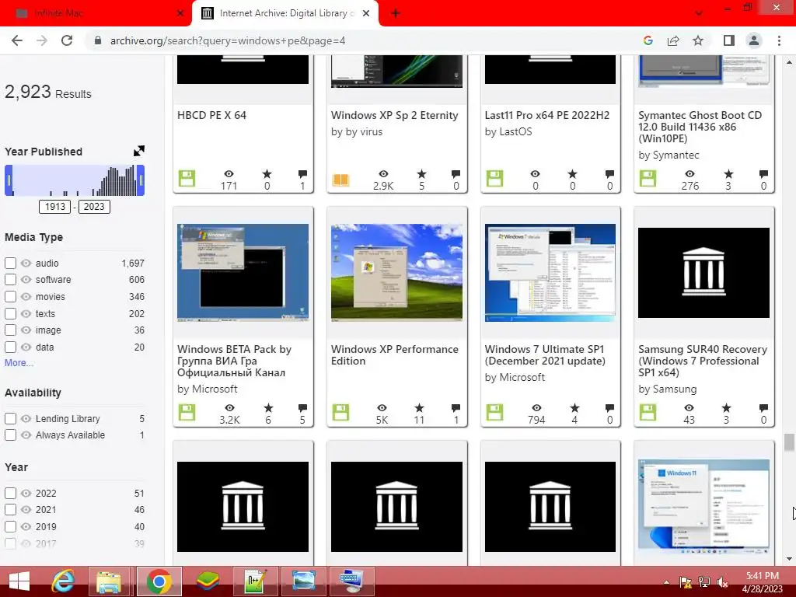Open Windows BETA Pack thumbnail image
This screenshot has width=796, height=597.
[243, 273]
